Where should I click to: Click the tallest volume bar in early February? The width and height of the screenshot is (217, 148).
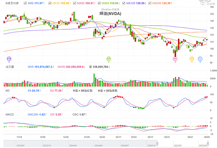tap(94, 80)
